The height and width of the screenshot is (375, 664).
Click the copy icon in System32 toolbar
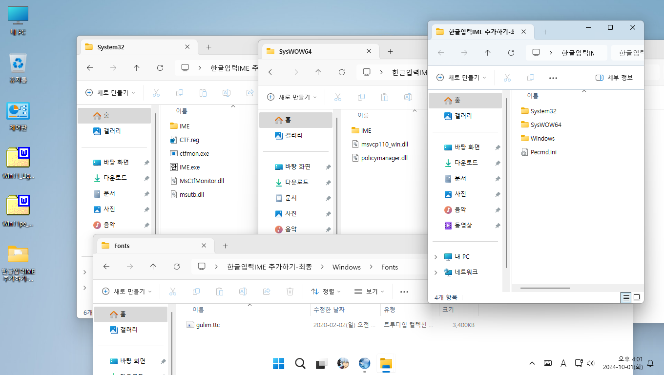point(180,92)
